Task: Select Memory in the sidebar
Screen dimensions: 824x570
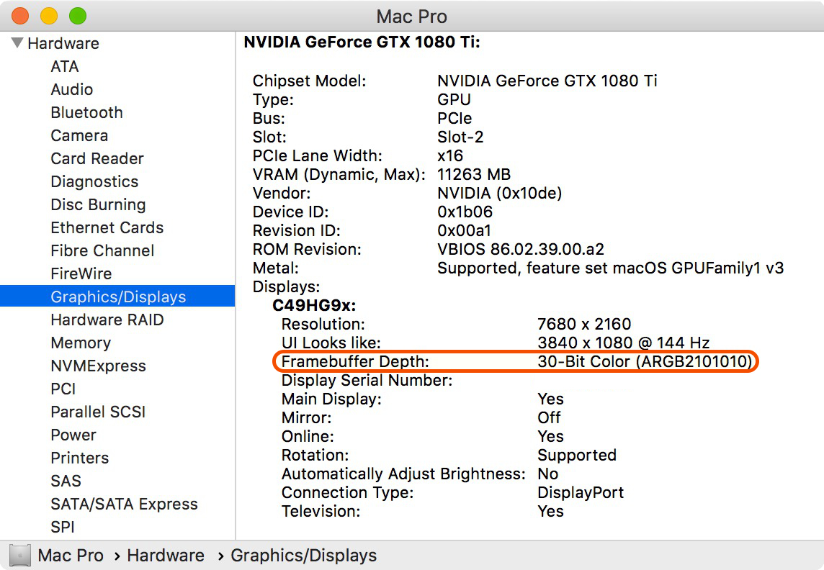Action: coord(81,343)
